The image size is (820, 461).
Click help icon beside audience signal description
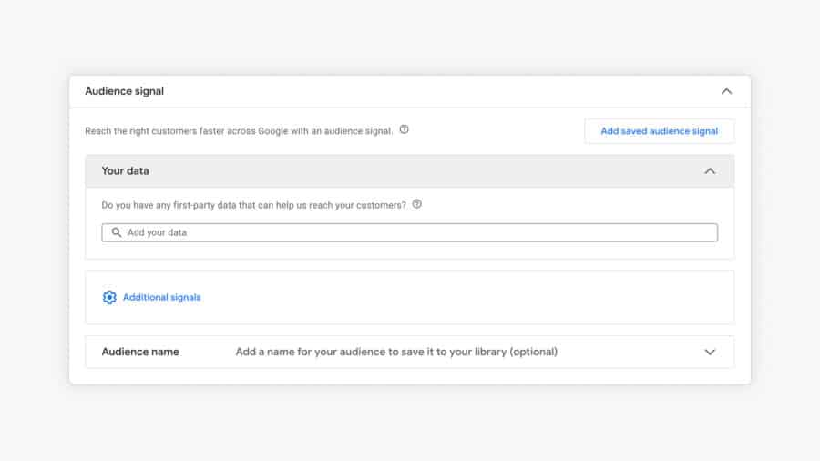coord(404,130)
